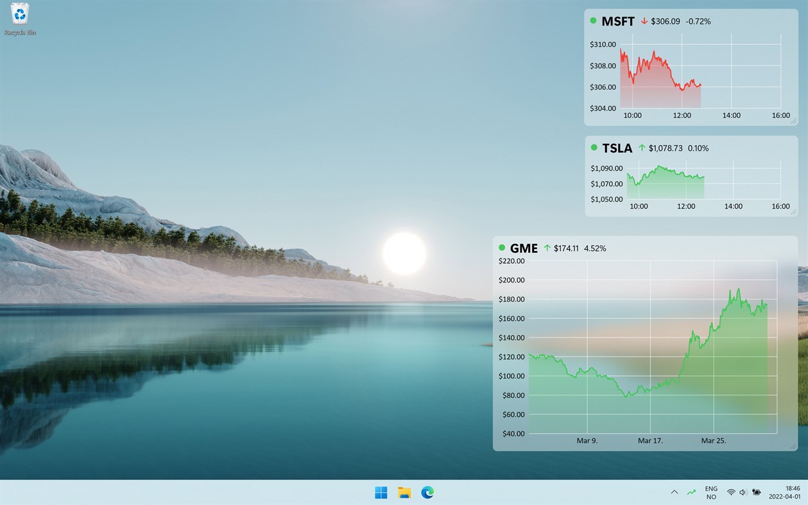The image size is (808, 505).
Task: Click the Wi-Fi icon in the system tray
Action: point(731,492)
